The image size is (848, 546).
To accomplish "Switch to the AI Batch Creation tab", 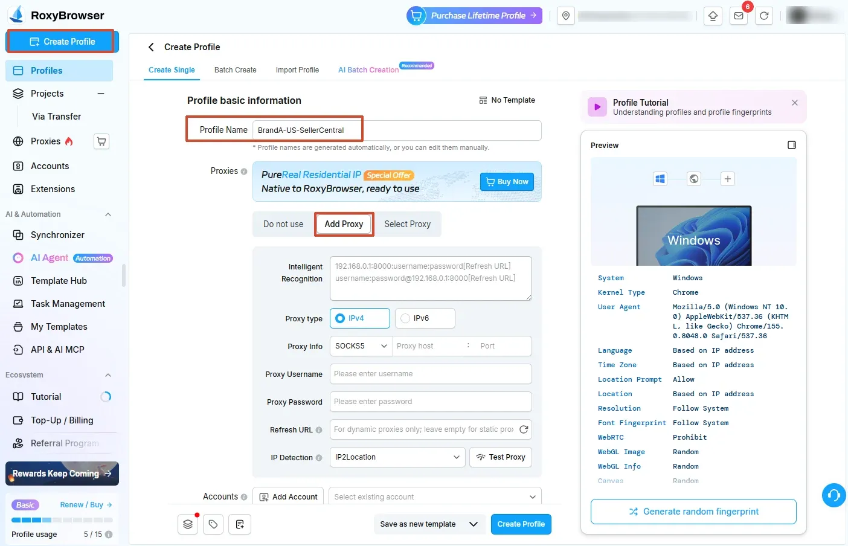I will [x=368, y=70].
